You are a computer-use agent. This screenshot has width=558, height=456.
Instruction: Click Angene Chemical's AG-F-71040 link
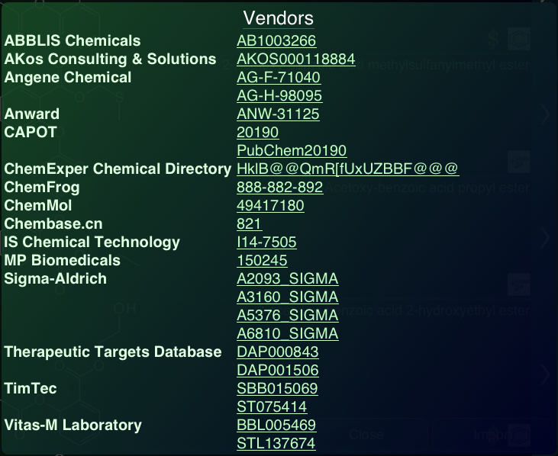(279, 78)
